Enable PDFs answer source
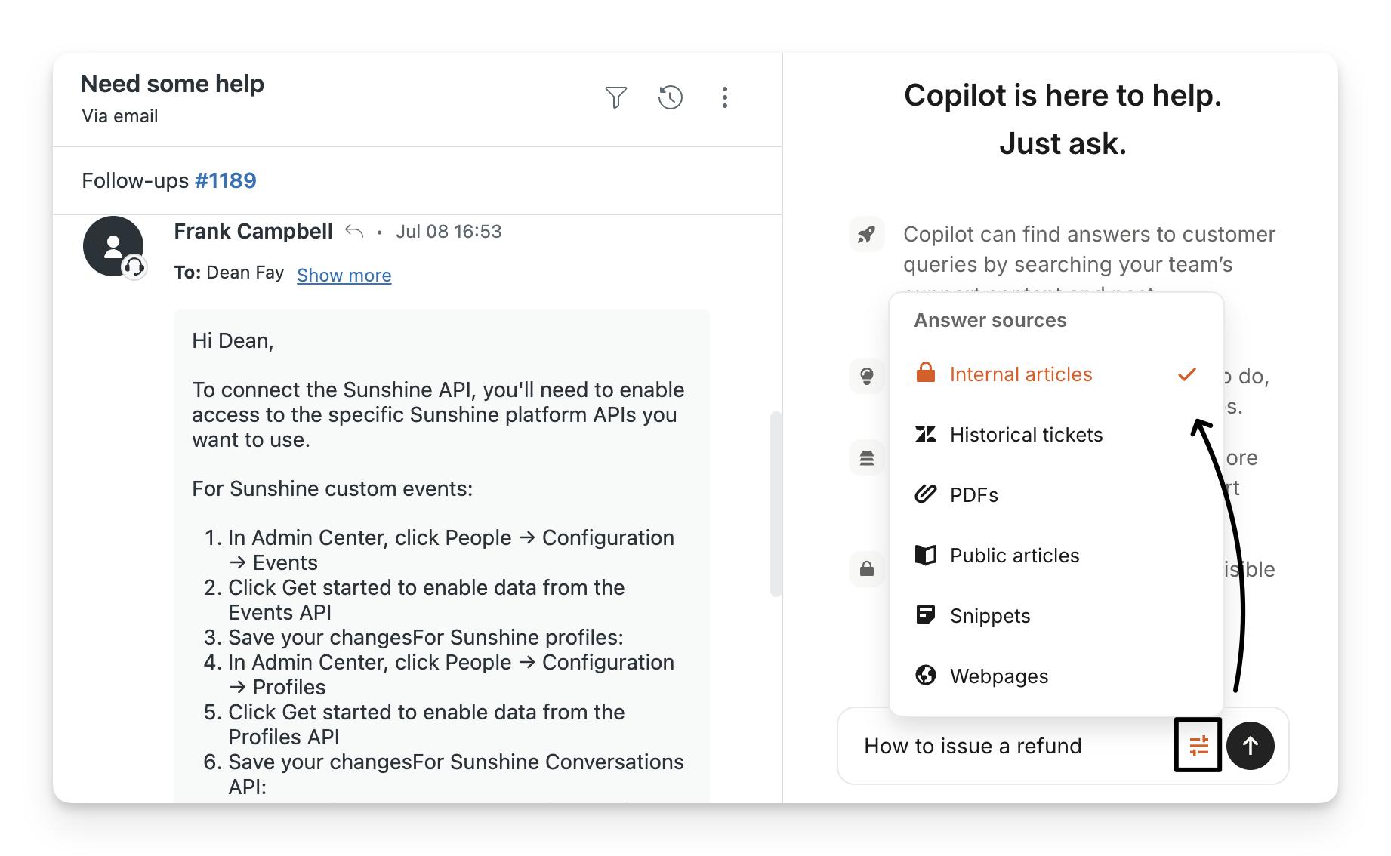The height and width of the screenshot is (856, 1391). pyautogui.click(x=973, y=495)
